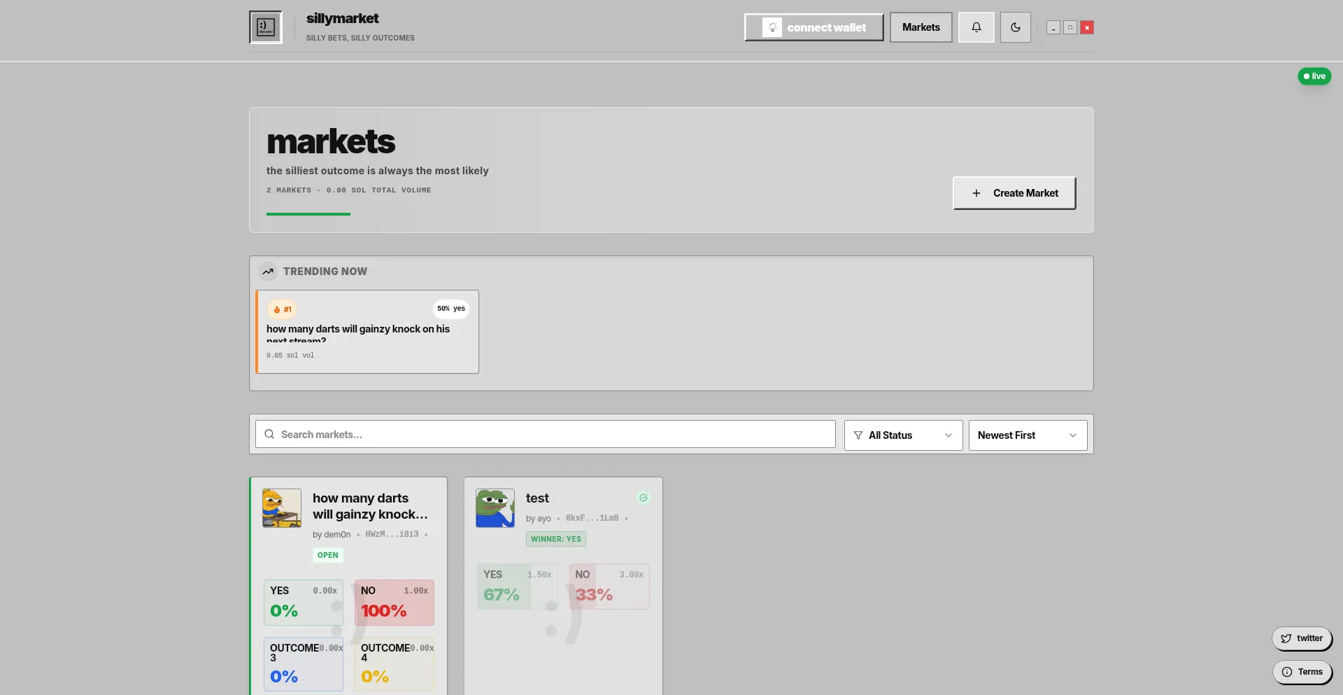Expand the All Status filter dropdown
The image size is (1343, 695).
coord(903,435)
